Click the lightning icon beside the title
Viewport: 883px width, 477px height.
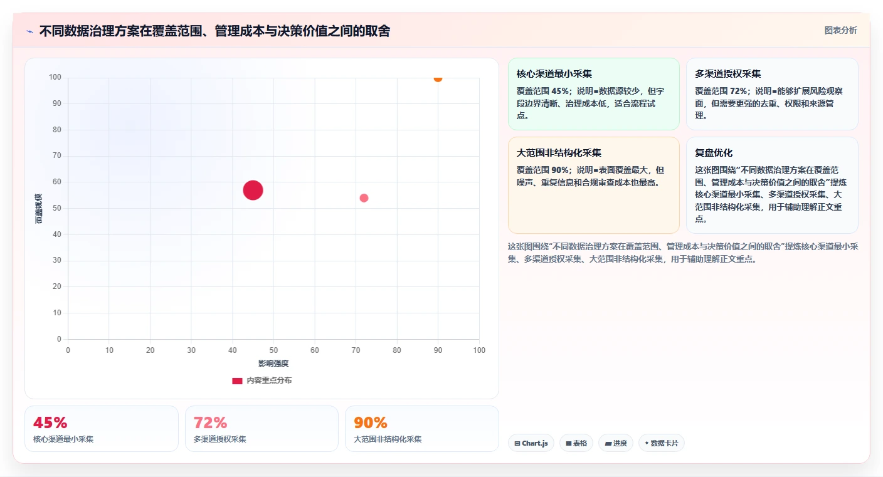click(30, 31)
